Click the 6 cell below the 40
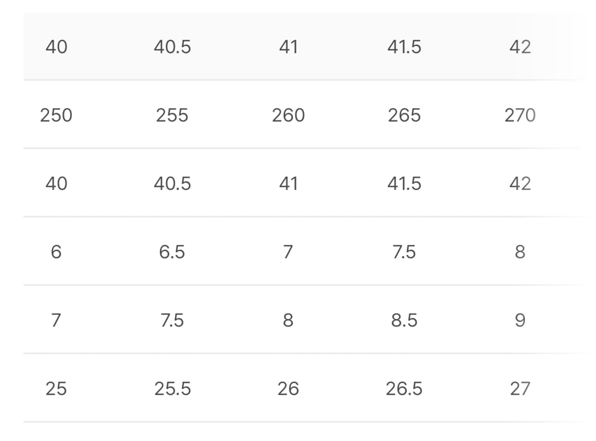 coord(56,252)
